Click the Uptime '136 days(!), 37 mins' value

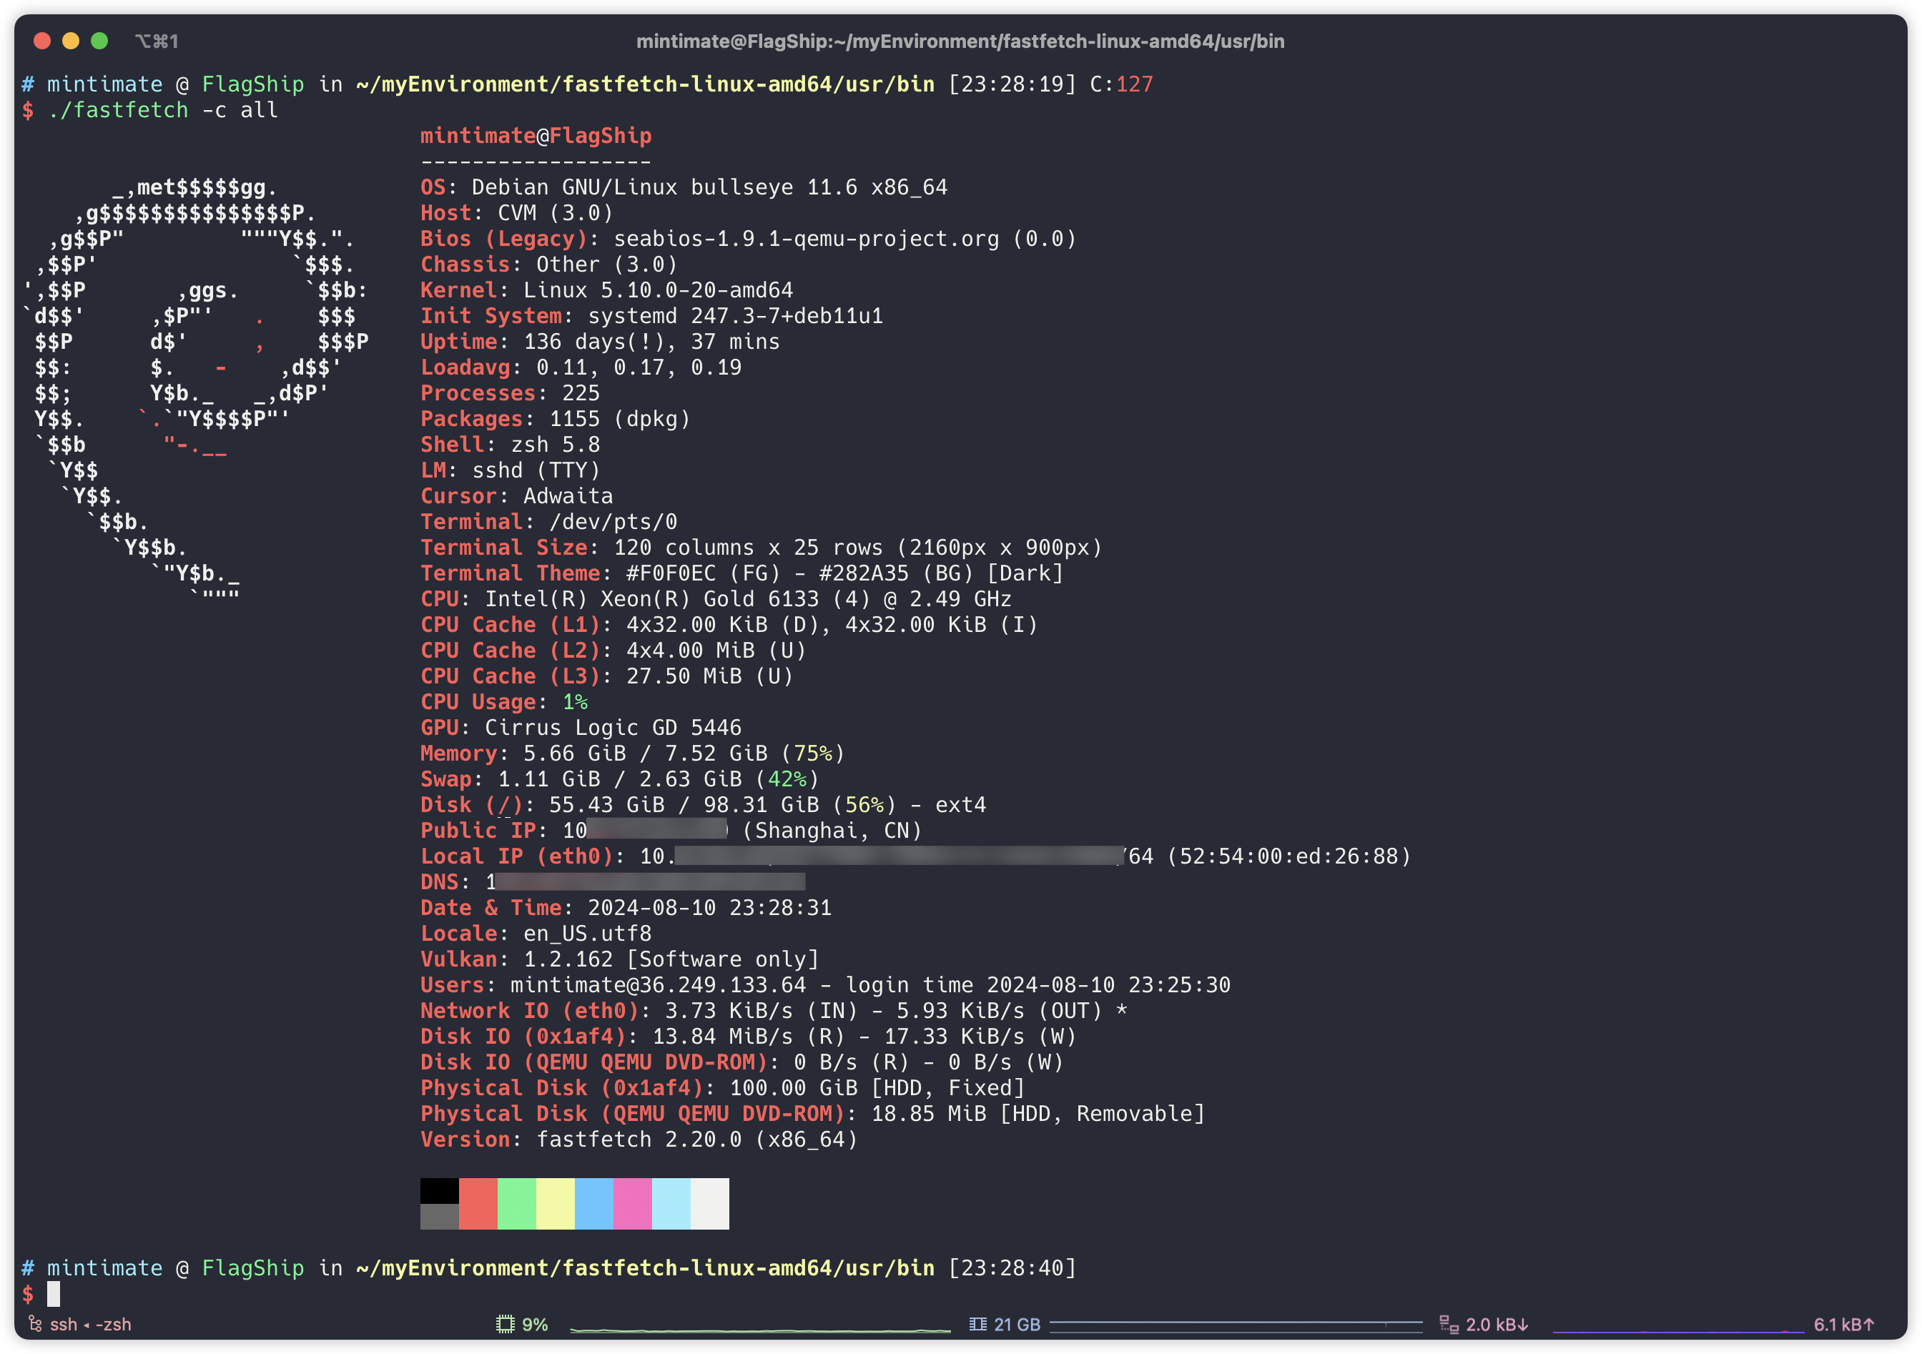pyautogui.click(x=651, y=342)
